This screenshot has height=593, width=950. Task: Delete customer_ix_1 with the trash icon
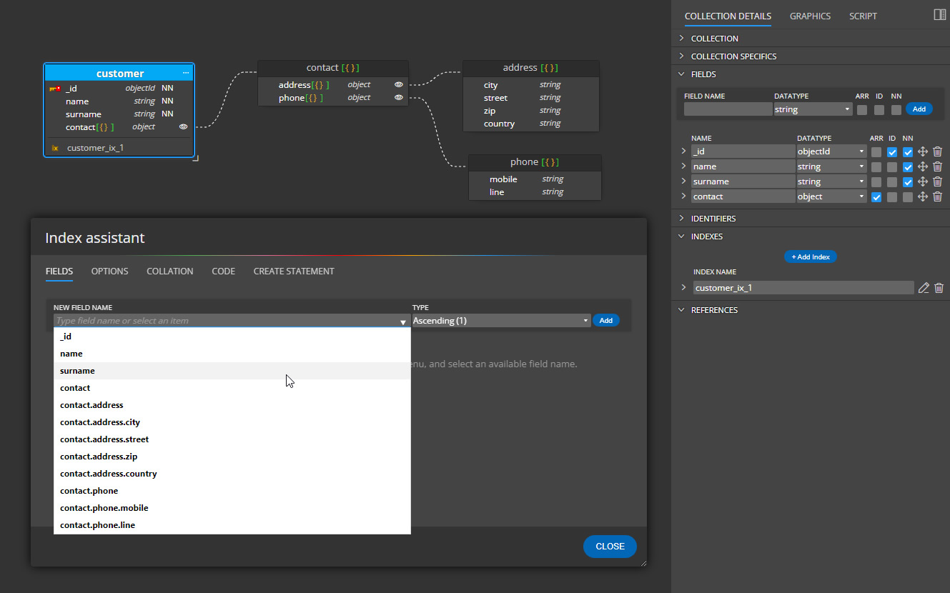pyautogui.click(x=939, y=287)
